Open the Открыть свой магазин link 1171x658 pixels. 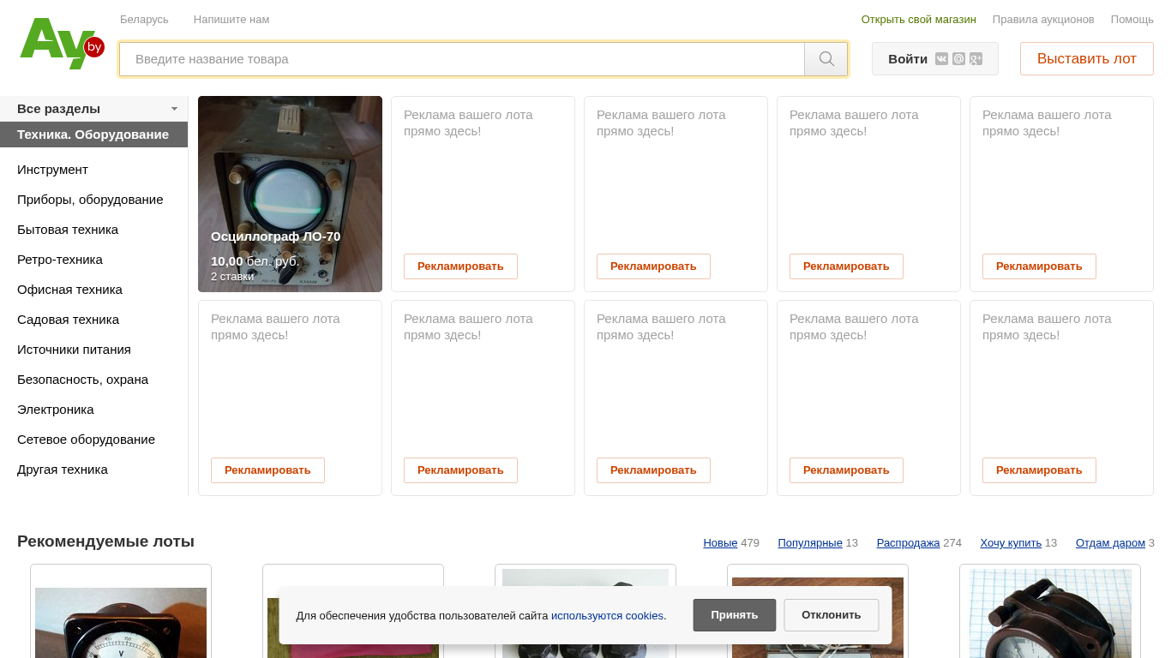pos(919,20)
